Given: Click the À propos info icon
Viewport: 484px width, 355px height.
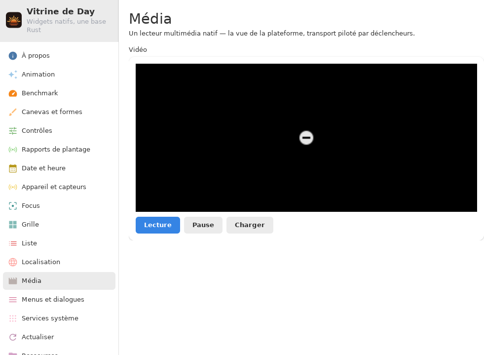Looking at the screenshot, I should [x=13, y=56].
